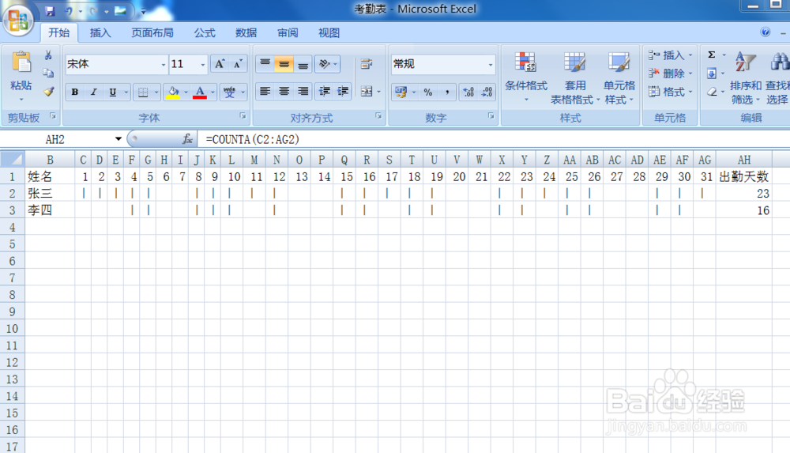Screen dimensions: 790x453
Task: Open the 套用表格格式 table format menu
Action: point(574,77)
